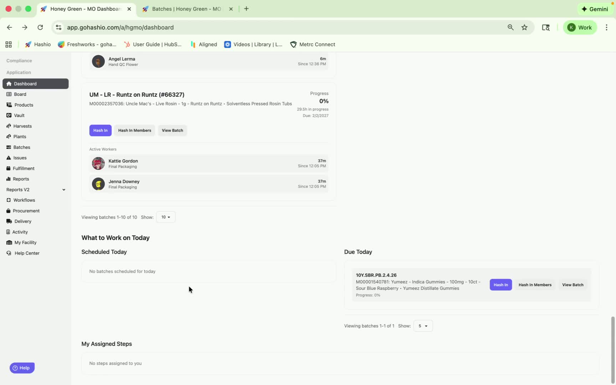Open the Procurement icon in sidebar
The height and width of the screenshot is (385, 616).
(8, 211)
